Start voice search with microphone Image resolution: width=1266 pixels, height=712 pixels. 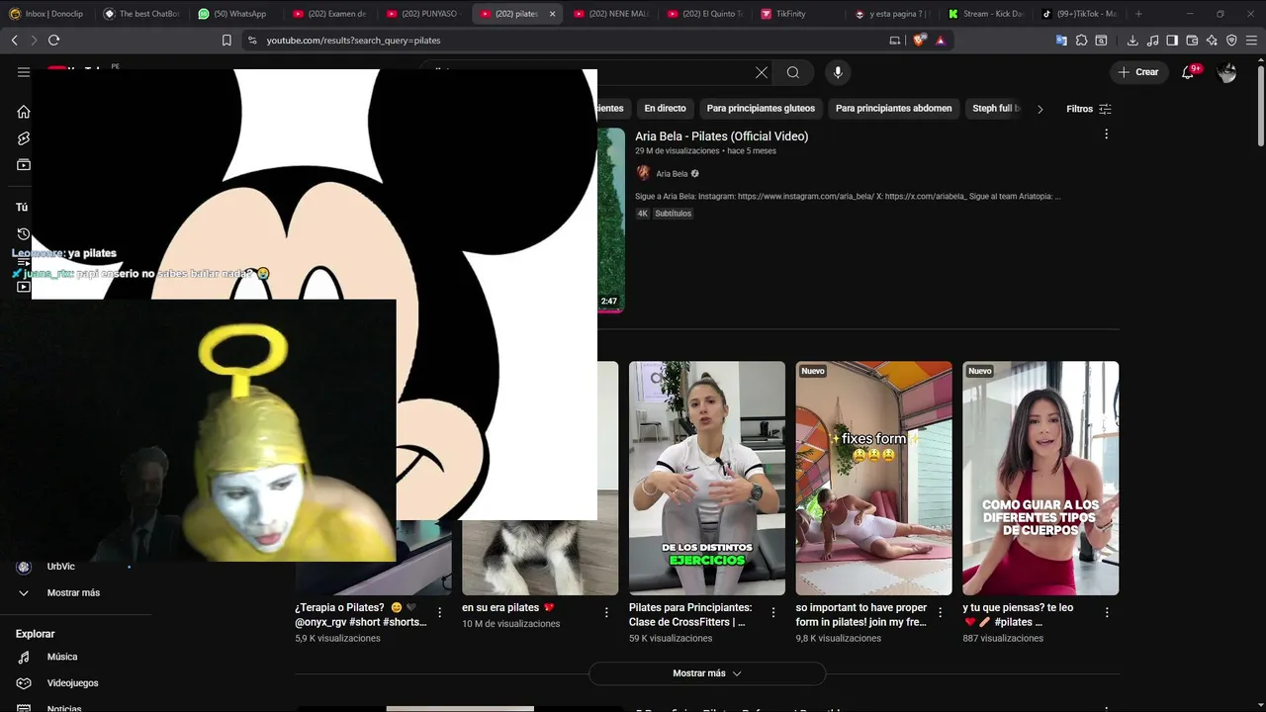[x=838, y=72]
